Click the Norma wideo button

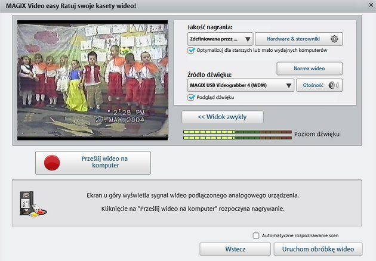(309, 69)
